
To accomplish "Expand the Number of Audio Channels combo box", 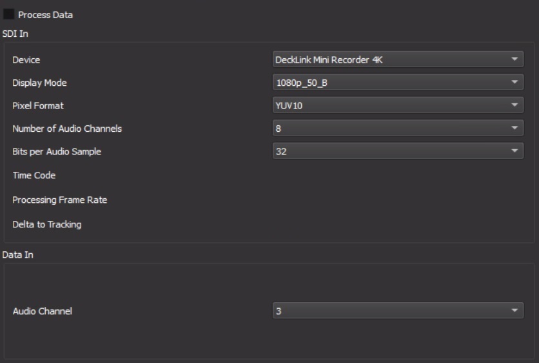I will (x=397, y=129).
